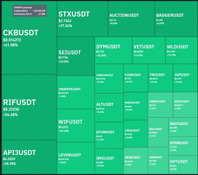Image resolution: width=198 pixels, height=175 pixels.
Task: Click the JUPUSDT tile
Action: (x=185, y=78)
